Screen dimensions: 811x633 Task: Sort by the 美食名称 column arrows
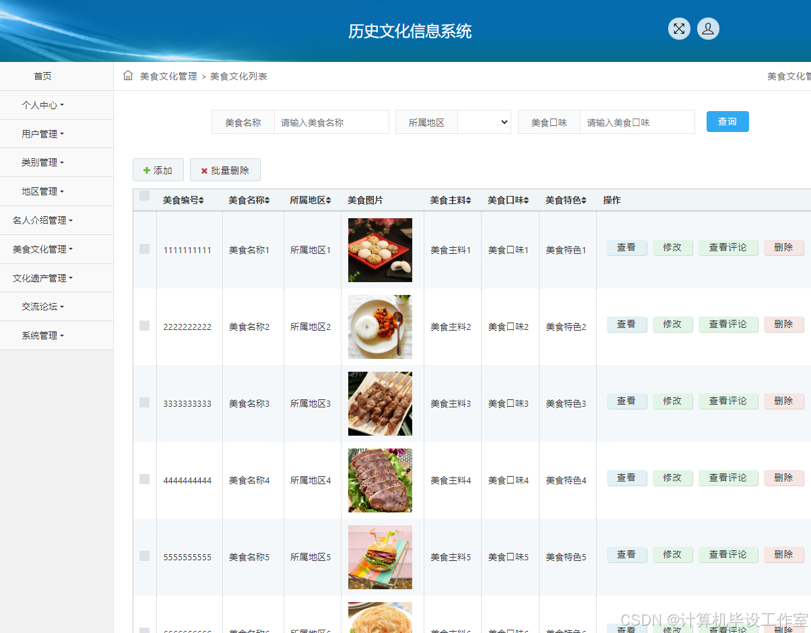pos(267,201)
